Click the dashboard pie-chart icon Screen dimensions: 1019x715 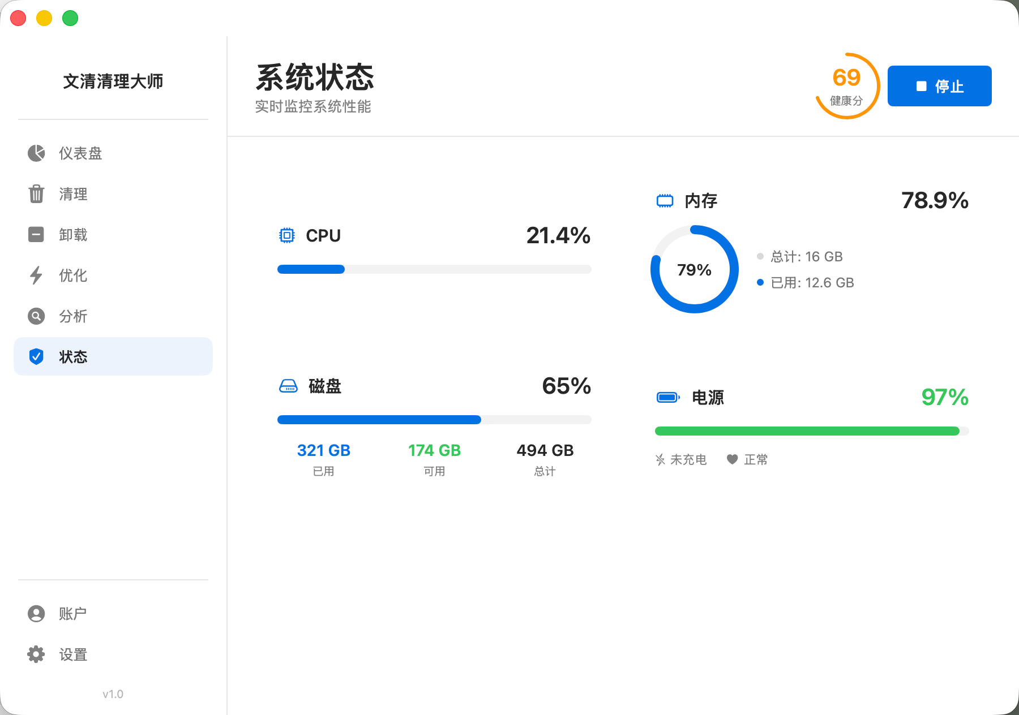(x=36, y=153)
